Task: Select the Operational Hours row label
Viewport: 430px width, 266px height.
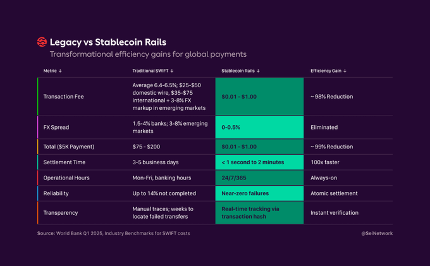Action: (68, 178)
